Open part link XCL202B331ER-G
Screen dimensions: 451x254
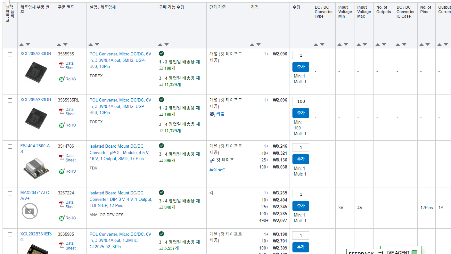coord(36,237)
